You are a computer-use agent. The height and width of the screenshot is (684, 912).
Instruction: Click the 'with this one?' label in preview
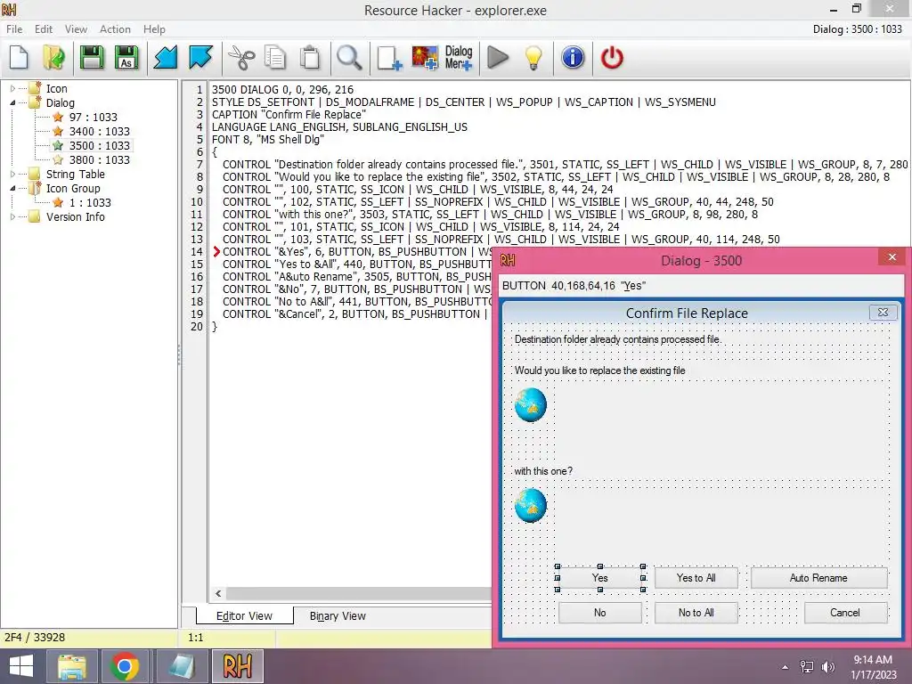(x=543, y=471)
